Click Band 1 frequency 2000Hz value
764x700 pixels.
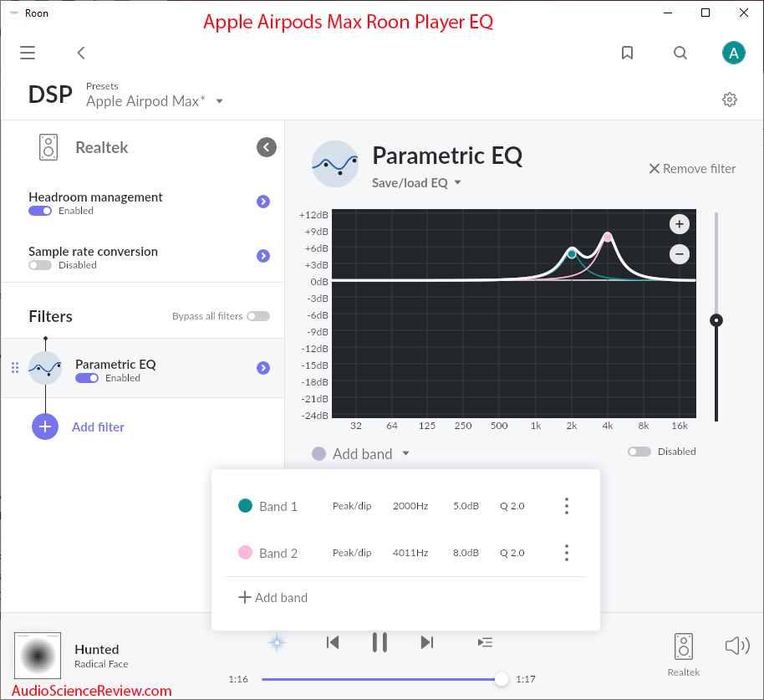(x=410, y=506)
